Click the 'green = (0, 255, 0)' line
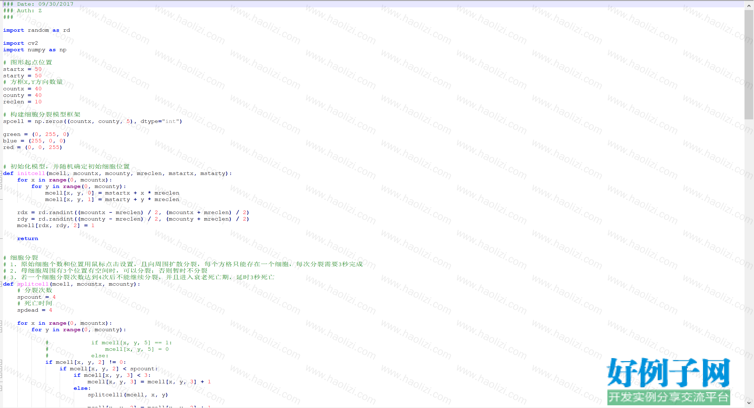 click(36, 135)
